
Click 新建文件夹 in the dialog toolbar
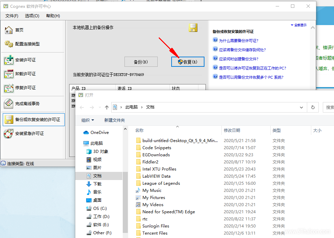[x=114, y=120]
